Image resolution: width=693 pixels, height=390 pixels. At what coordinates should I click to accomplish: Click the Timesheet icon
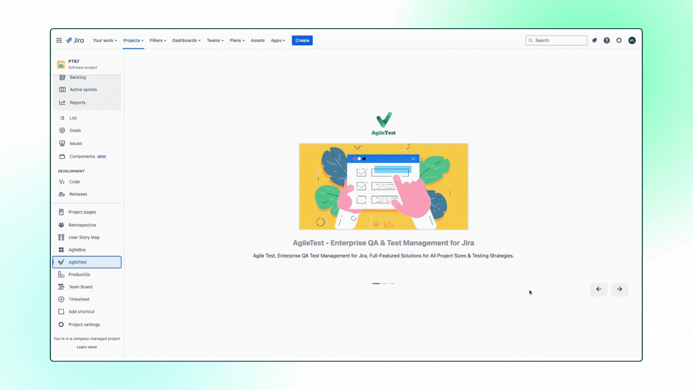click(x=60, y=299)
